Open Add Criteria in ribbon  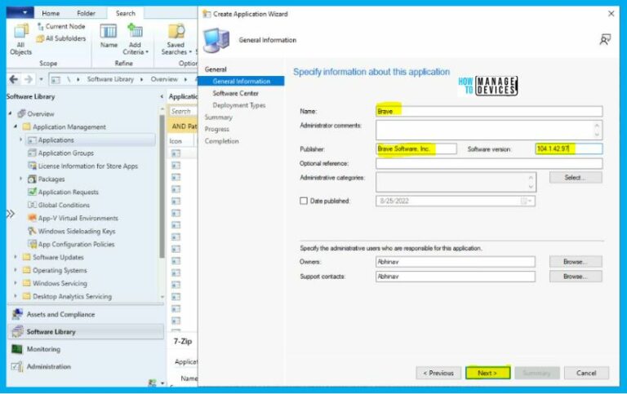[136, 39]
